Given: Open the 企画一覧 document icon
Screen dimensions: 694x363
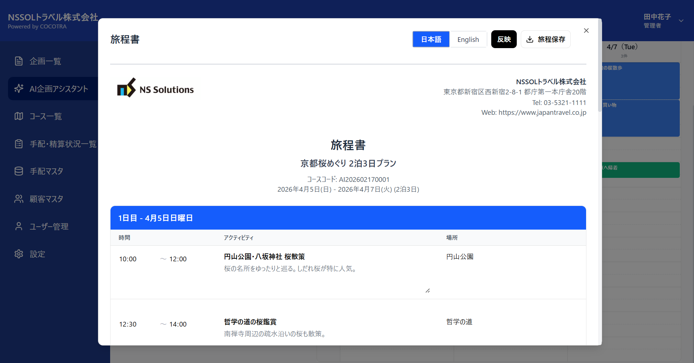Looking at the screenshot, I should (x=19, y=61).
